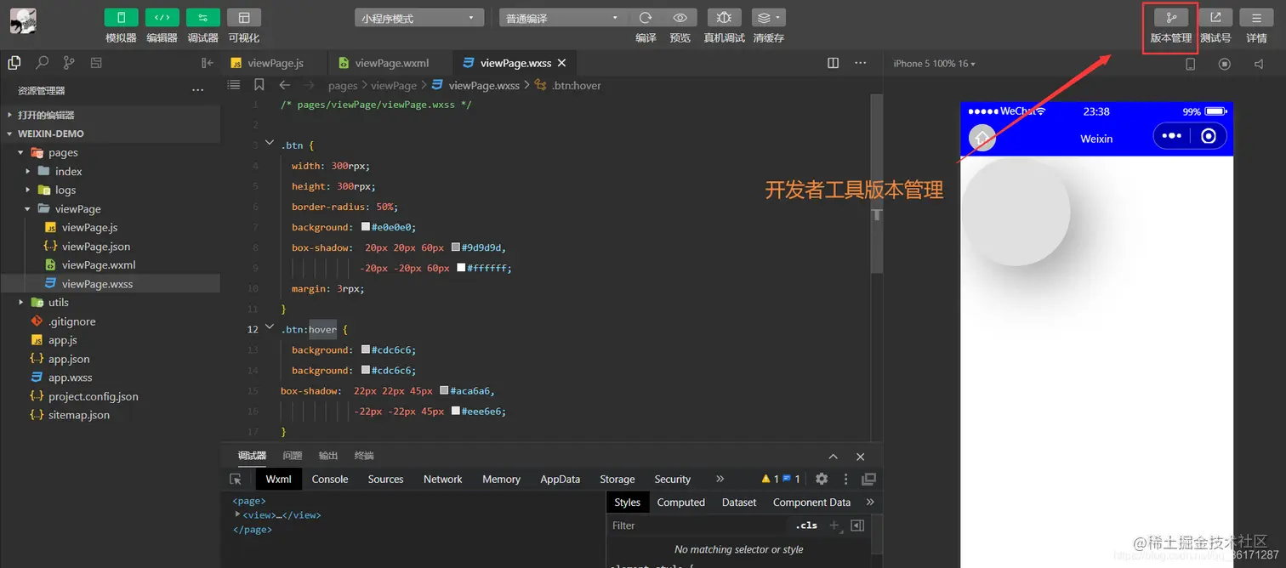Toggle the 编辑器 editor panel
The height and width of the screenshot is (568, 1286).
tap(162, 18)
